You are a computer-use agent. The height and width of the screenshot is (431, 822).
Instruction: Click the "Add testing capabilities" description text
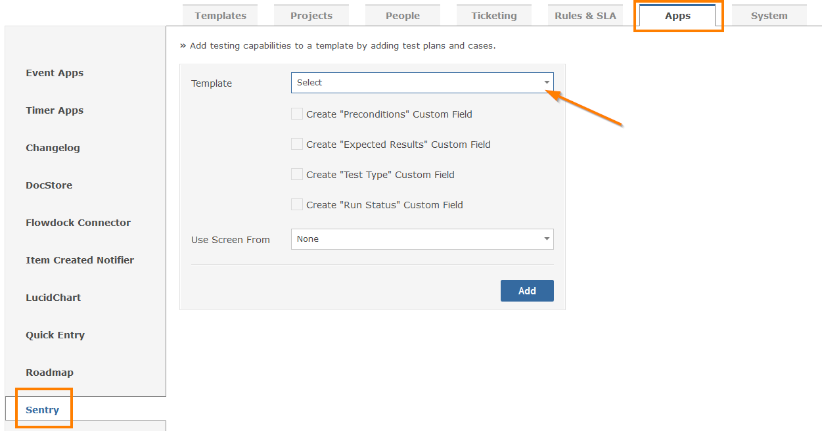(x=342, y=46)
